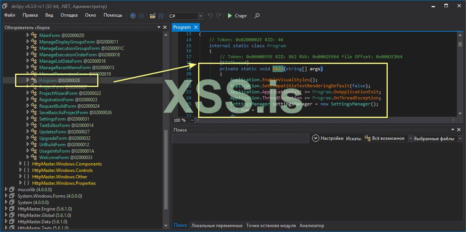
Task: Click the undo arrow in toolbar
Action: [210, 16]
